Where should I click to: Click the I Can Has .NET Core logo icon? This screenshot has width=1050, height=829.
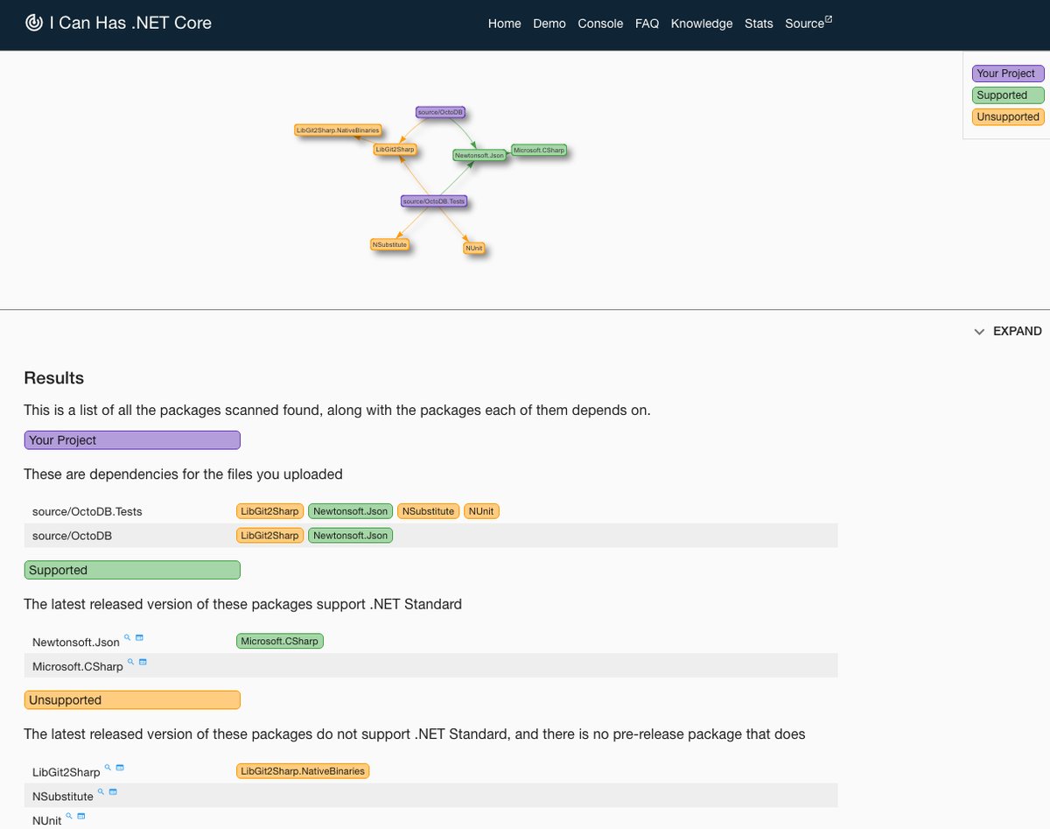pyautogui.click(x=33, y=24)
